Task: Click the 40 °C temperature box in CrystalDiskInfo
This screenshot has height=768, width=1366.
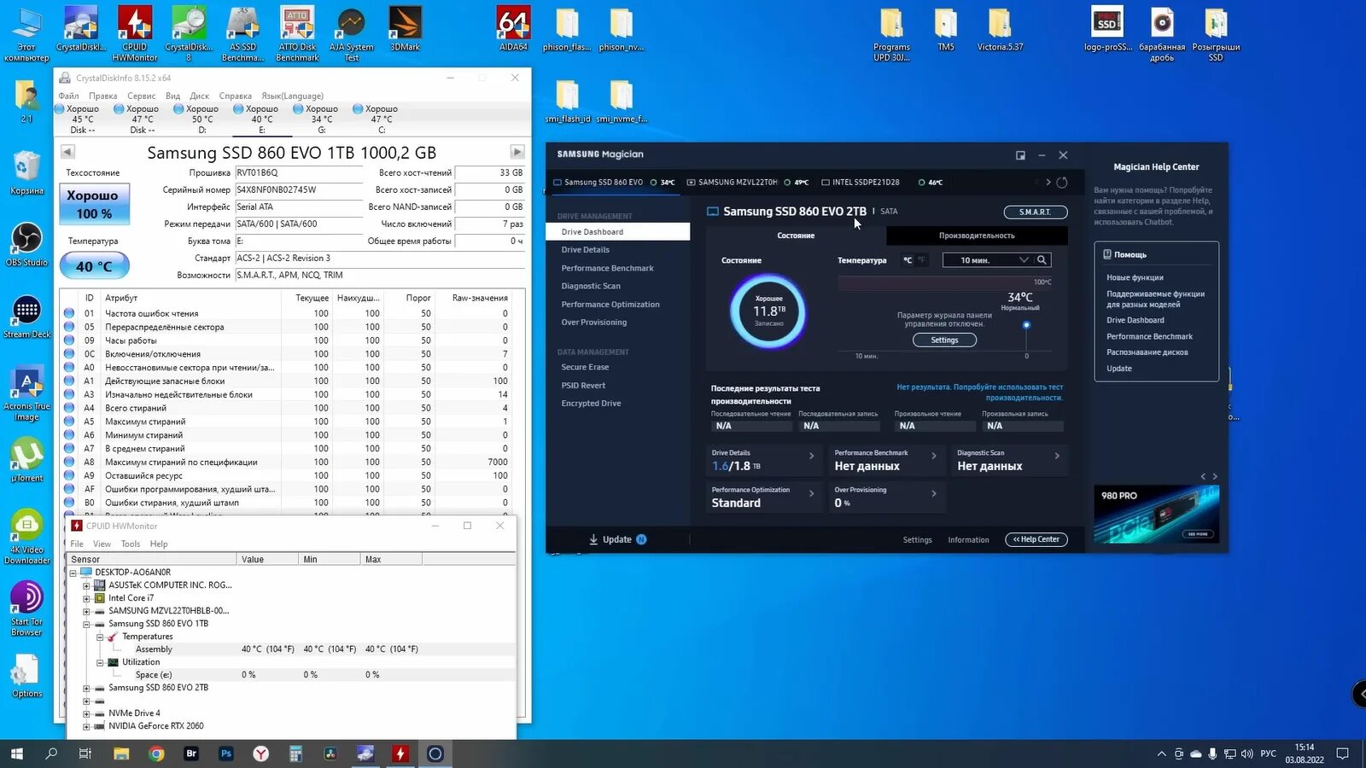Action: [x=94, y=266]
